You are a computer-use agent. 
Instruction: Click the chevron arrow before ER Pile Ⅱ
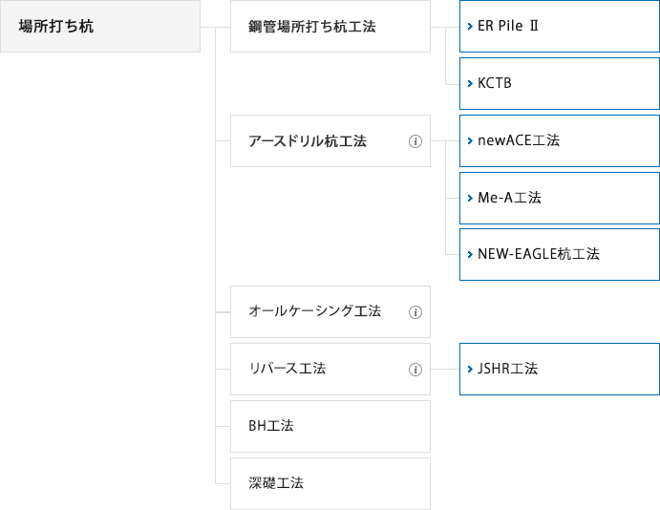[x=470, y=26]
